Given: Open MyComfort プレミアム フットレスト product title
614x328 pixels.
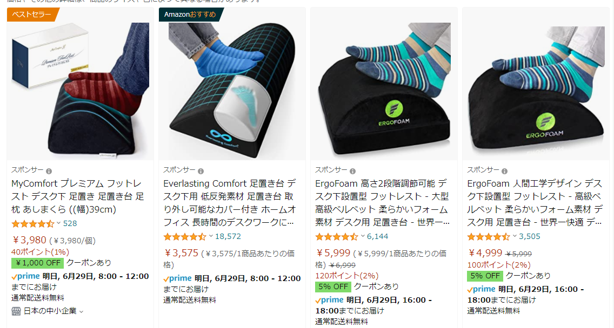Looking at the screenshot, I should (77, 196).
